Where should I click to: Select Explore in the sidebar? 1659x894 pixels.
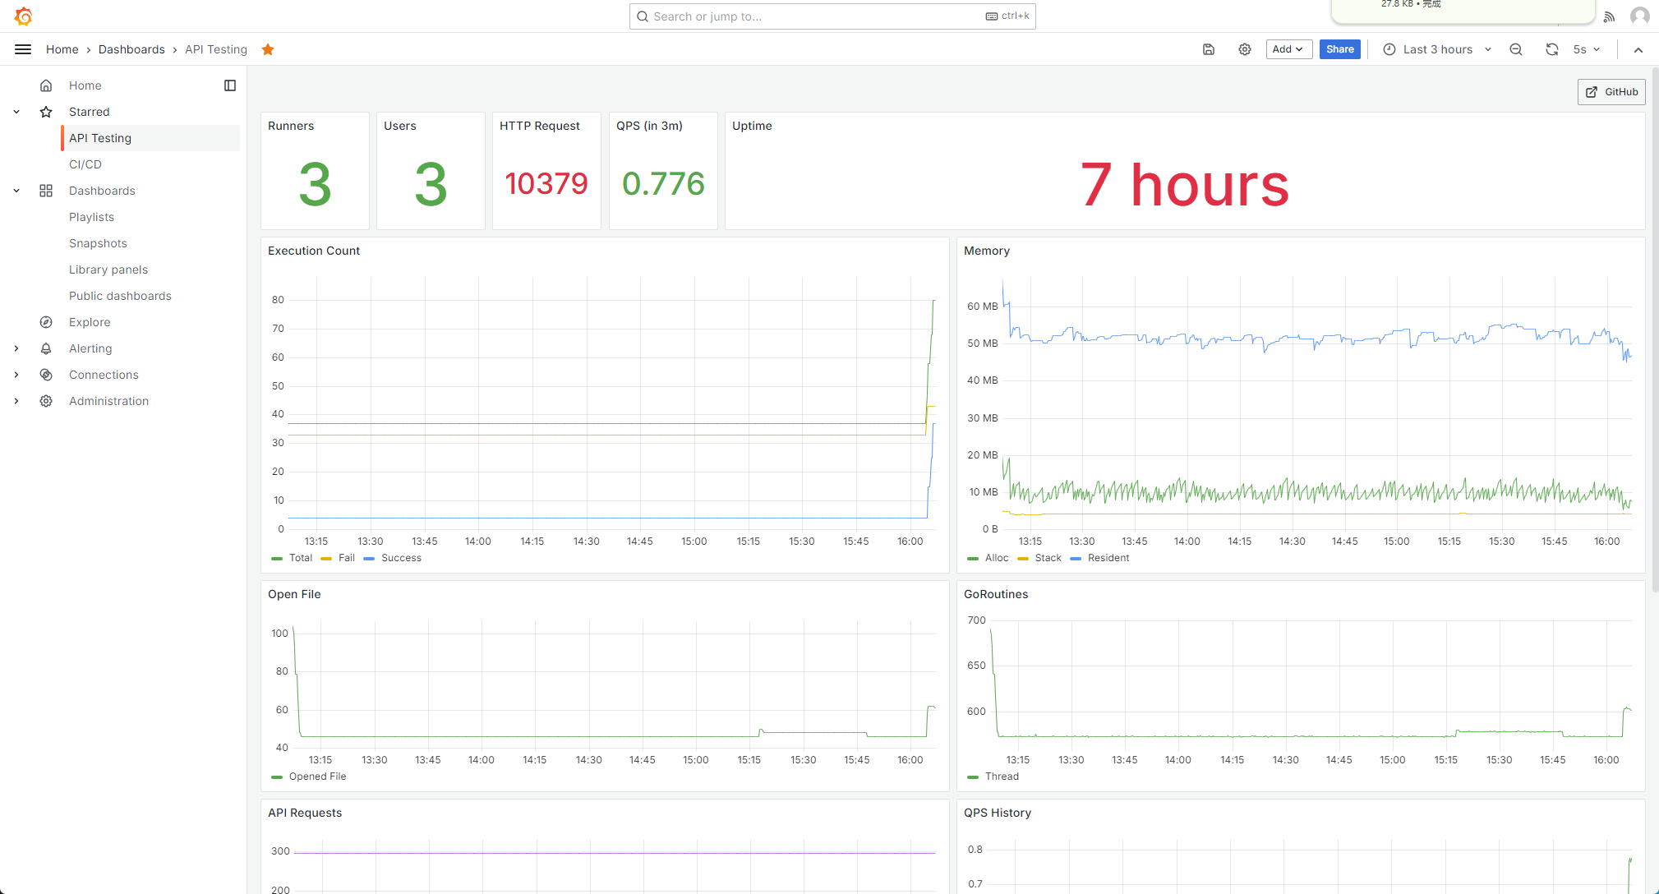pyautogui.click(x=90, y=322)
